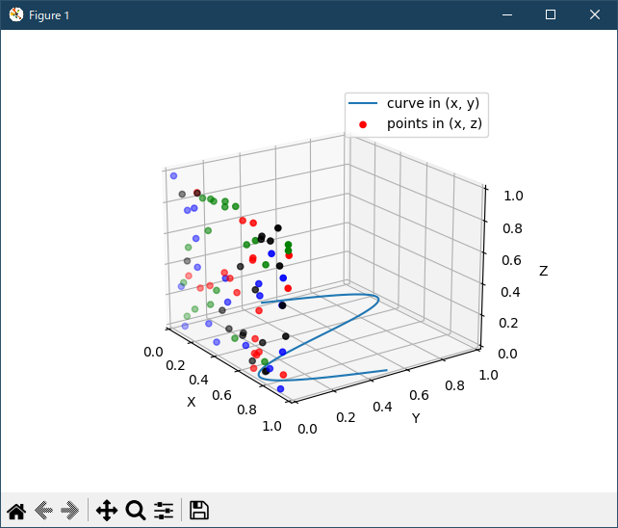Activate the Zoom to rectangle magnifier

(x=136, y=511)
